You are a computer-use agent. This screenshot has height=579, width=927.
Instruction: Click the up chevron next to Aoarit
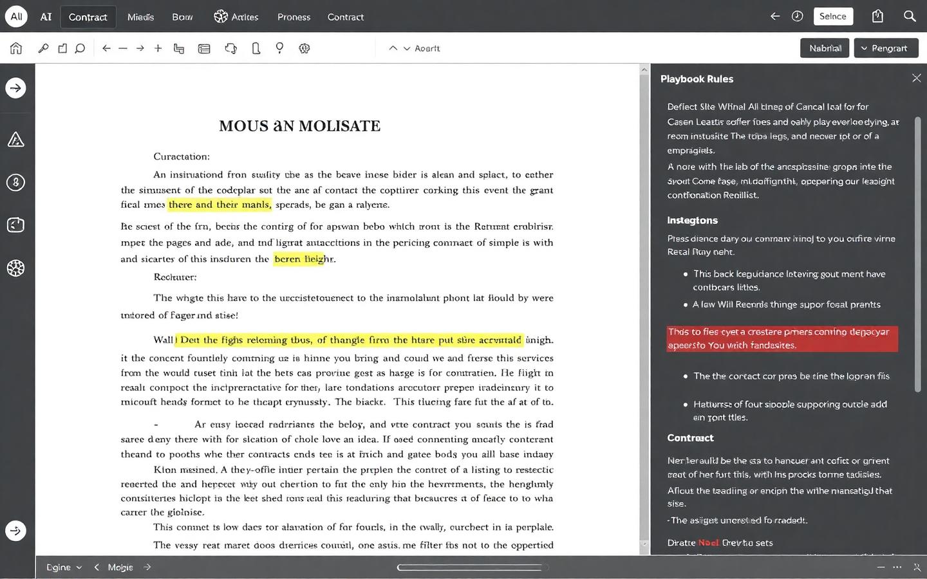pyautogui.click(x=393, y=48)
